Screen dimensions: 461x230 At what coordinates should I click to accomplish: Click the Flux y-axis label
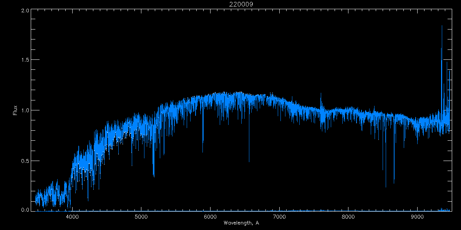[15, 110]
